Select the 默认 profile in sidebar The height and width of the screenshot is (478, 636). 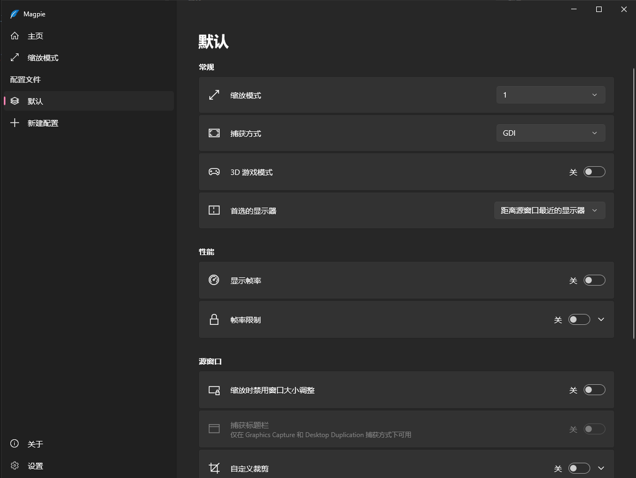coord(89,101)
